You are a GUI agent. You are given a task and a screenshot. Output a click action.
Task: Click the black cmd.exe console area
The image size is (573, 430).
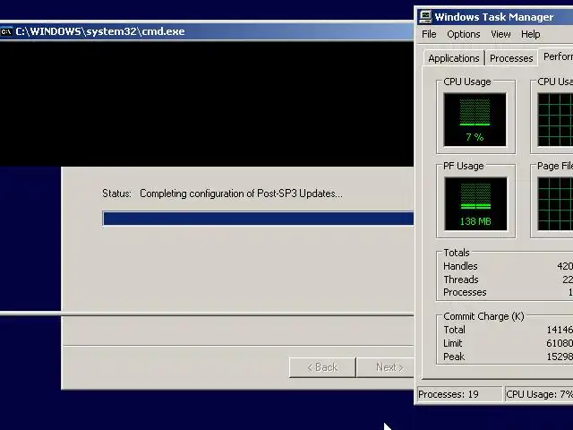tap(207, 104)
